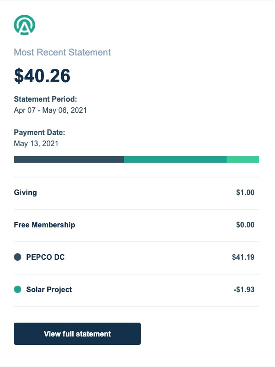Click the $1.00 Giving amount
275x367 pixels.
(x=245, y=192)
